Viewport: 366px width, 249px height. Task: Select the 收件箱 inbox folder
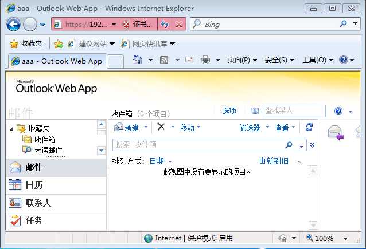point(45,140)
